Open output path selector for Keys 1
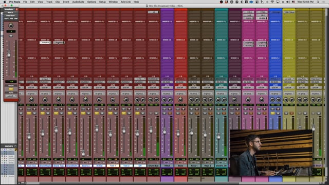329x185 pixels. pos(194,82)
